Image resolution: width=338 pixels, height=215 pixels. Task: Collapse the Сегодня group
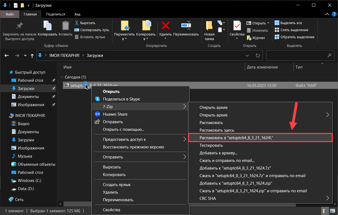[x=62, y=77]
